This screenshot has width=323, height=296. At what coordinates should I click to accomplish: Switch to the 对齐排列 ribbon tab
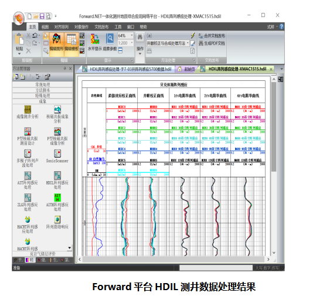[62, 27]
